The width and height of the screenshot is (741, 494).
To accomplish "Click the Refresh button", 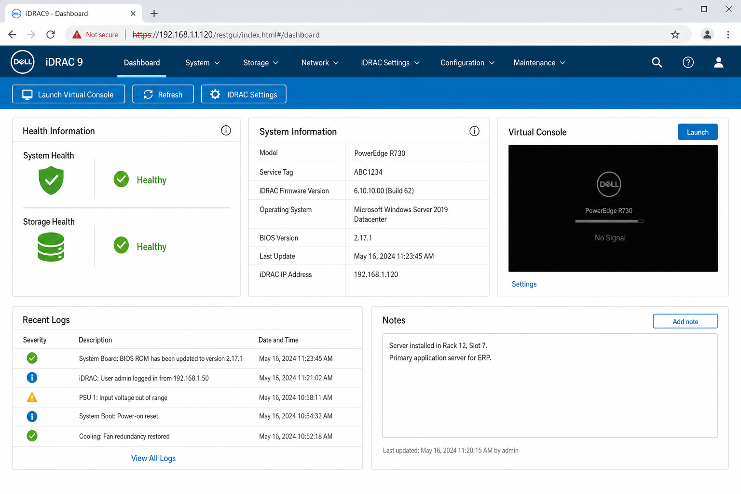I will [x=163, y=94].
